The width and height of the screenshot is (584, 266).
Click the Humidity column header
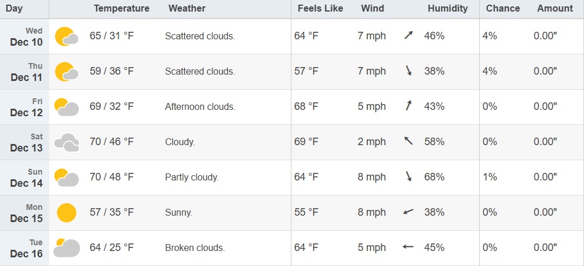tap(448, 9)
